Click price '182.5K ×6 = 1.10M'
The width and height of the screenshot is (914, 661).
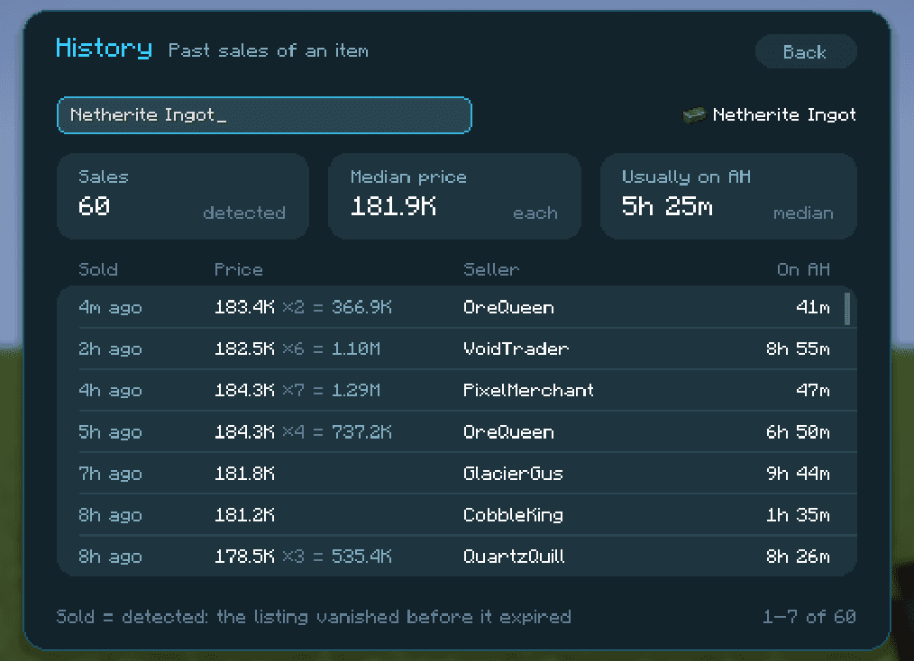pyautogui.click(x=297, y=349)
